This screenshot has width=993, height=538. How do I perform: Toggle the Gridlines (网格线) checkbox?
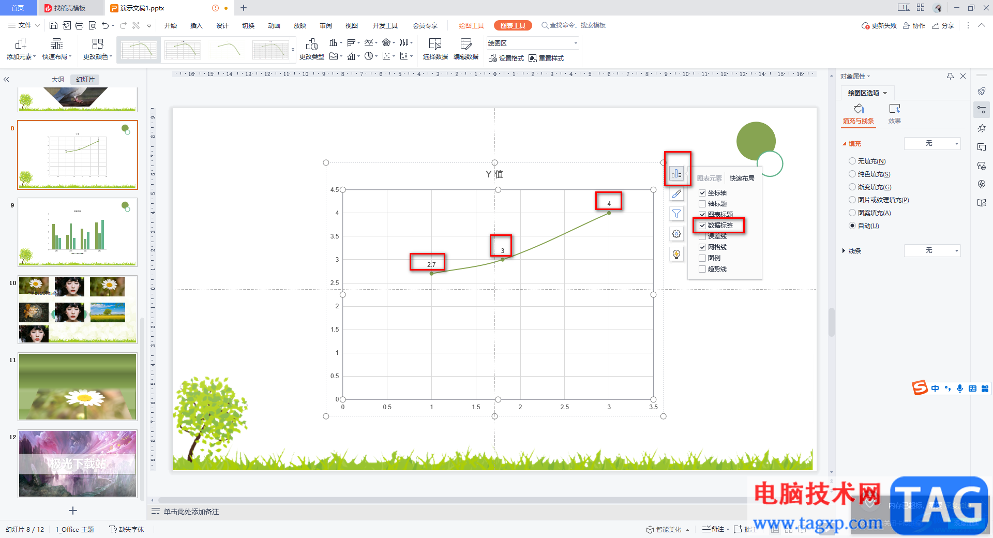(702, 247)
